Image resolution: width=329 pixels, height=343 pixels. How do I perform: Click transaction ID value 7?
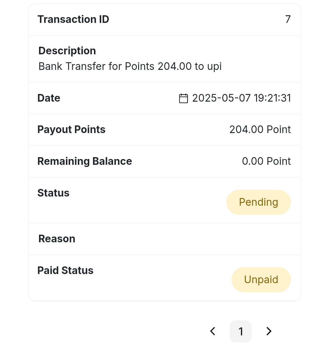[288, 19]
